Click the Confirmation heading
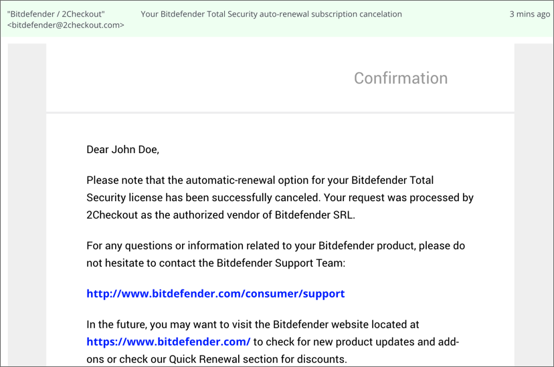This screenshot has height=367, width=554. tap(401, 78)
